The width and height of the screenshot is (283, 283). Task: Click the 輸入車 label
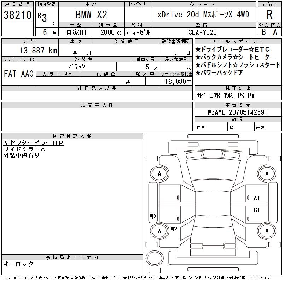point(145,74)
